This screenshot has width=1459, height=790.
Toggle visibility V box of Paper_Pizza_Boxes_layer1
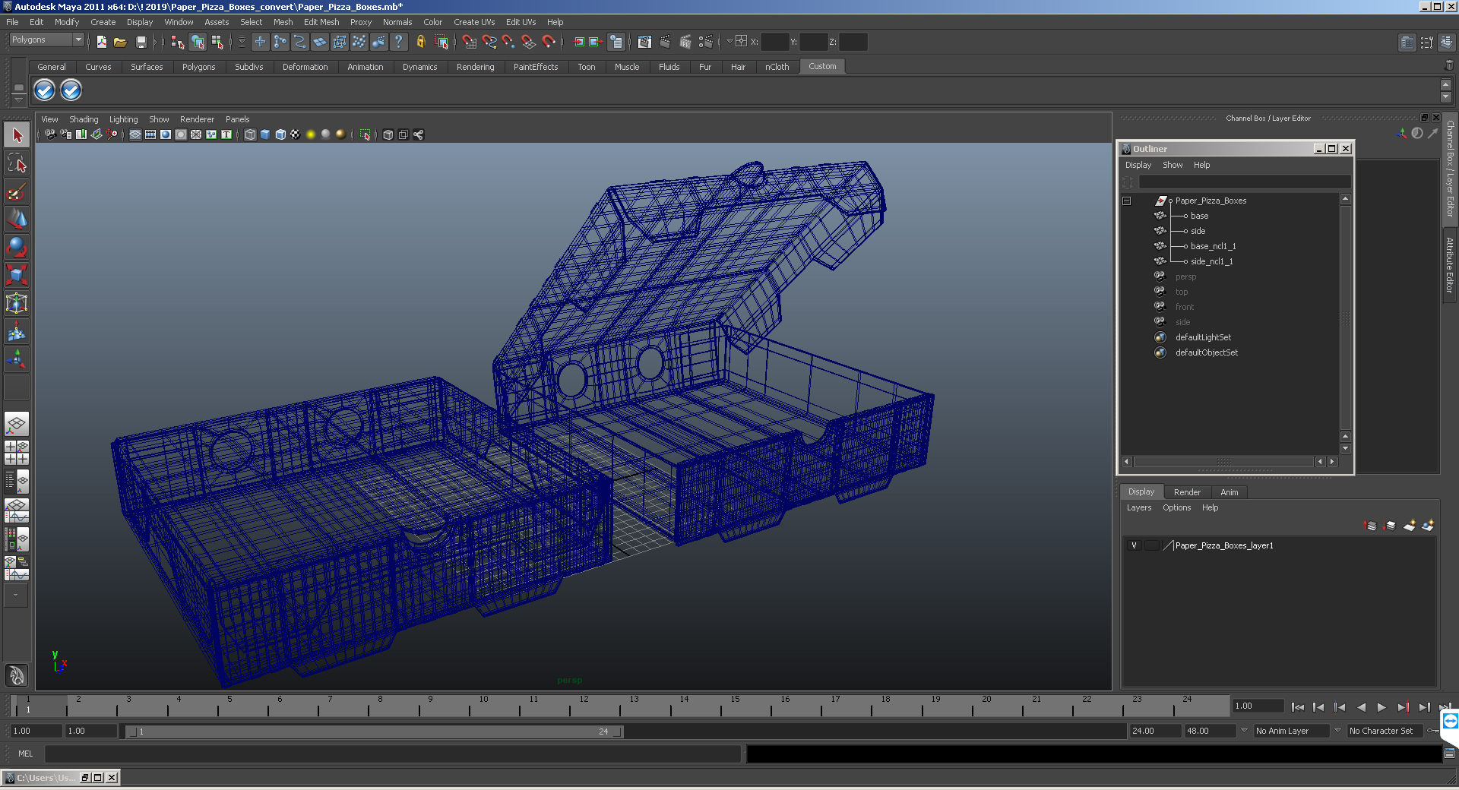(x=1134, y=545)
